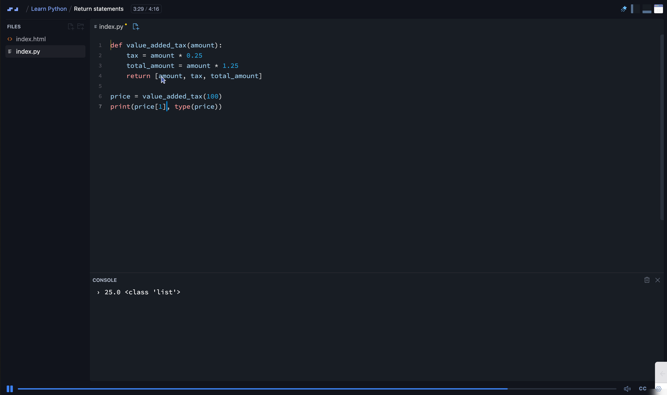Click the CONSOLE panel header
Screen dimensions: 667x395
pyautogui.click(x=105, y=280)
